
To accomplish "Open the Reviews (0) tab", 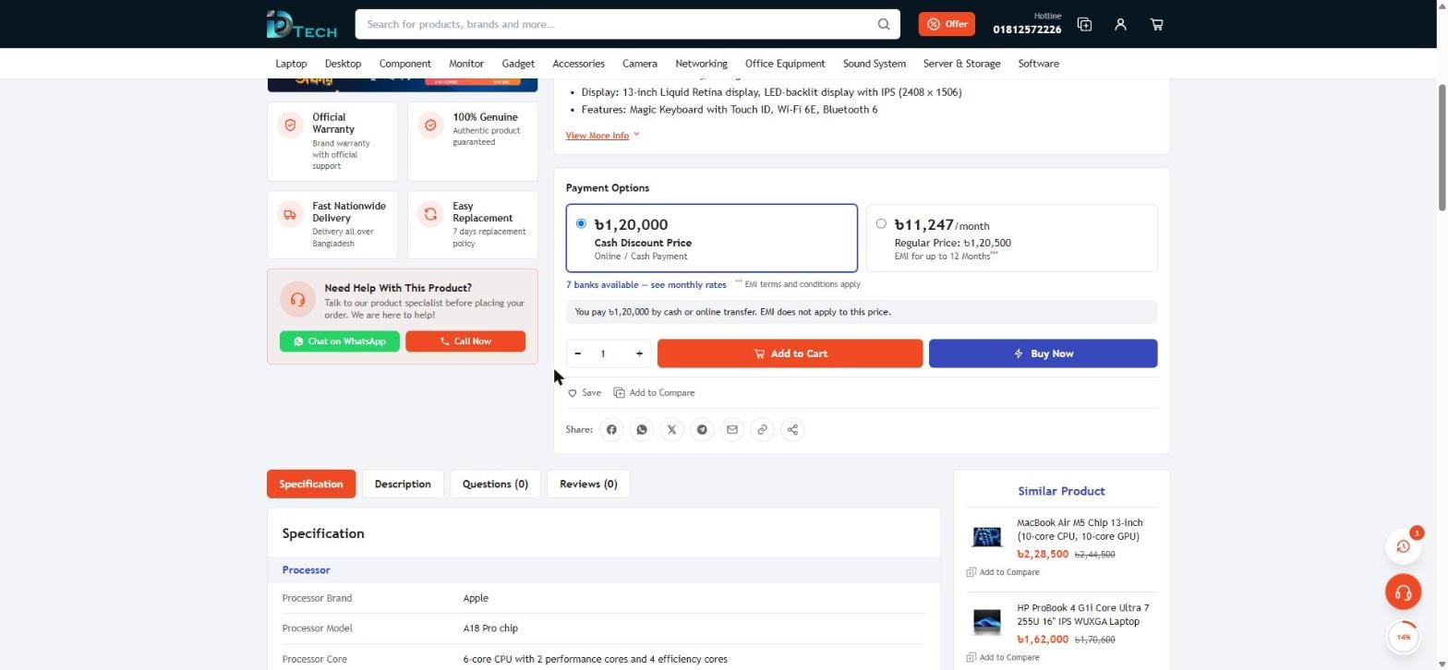I will 588,485.
